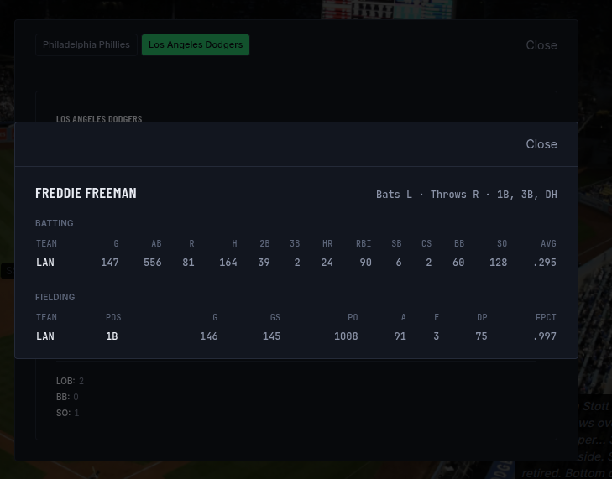Click fielding percentage .997

[x=545, y=336]
